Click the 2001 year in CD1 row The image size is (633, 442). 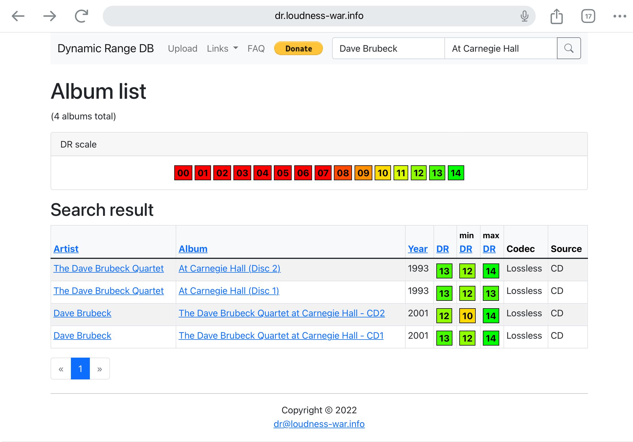pyautogui.click(x=418, y=336)
